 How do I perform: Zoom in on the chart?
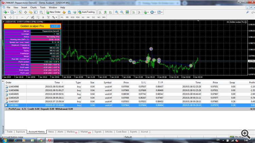coord(117,12)
